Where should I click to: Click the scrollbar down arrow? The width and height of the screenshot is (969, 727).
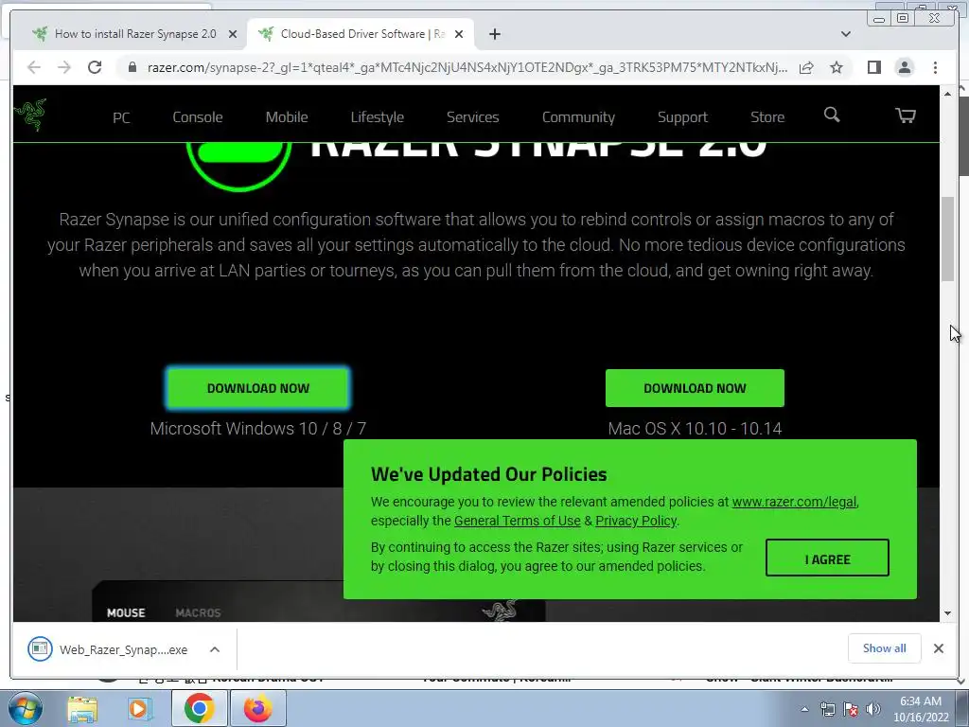click(x=947, y=613)
